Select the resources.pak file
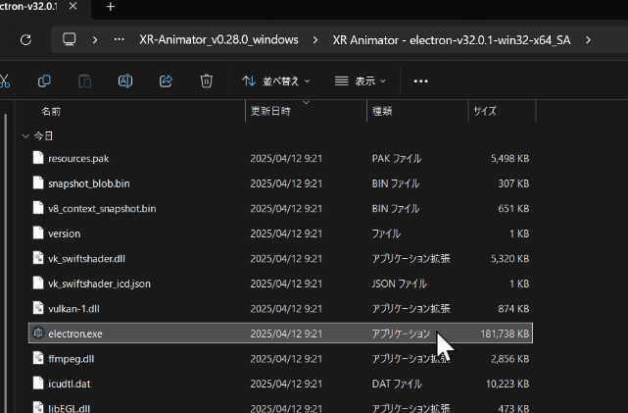This screenshot has height=413, width=628. [80, 158]
